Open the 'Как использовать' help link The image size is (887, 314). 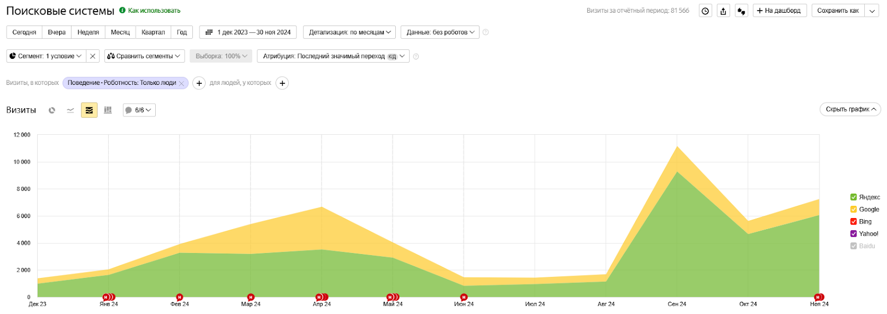154,11
